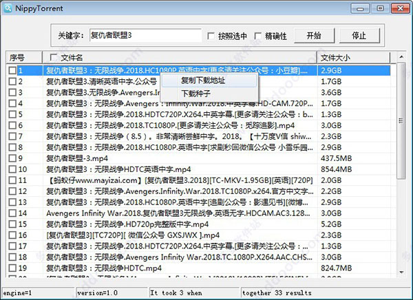Select row 12 Avengers.Infinity.War TC1080P.x264 file
The height and width of the screenshot is (300, 413).
coord(180,191)
